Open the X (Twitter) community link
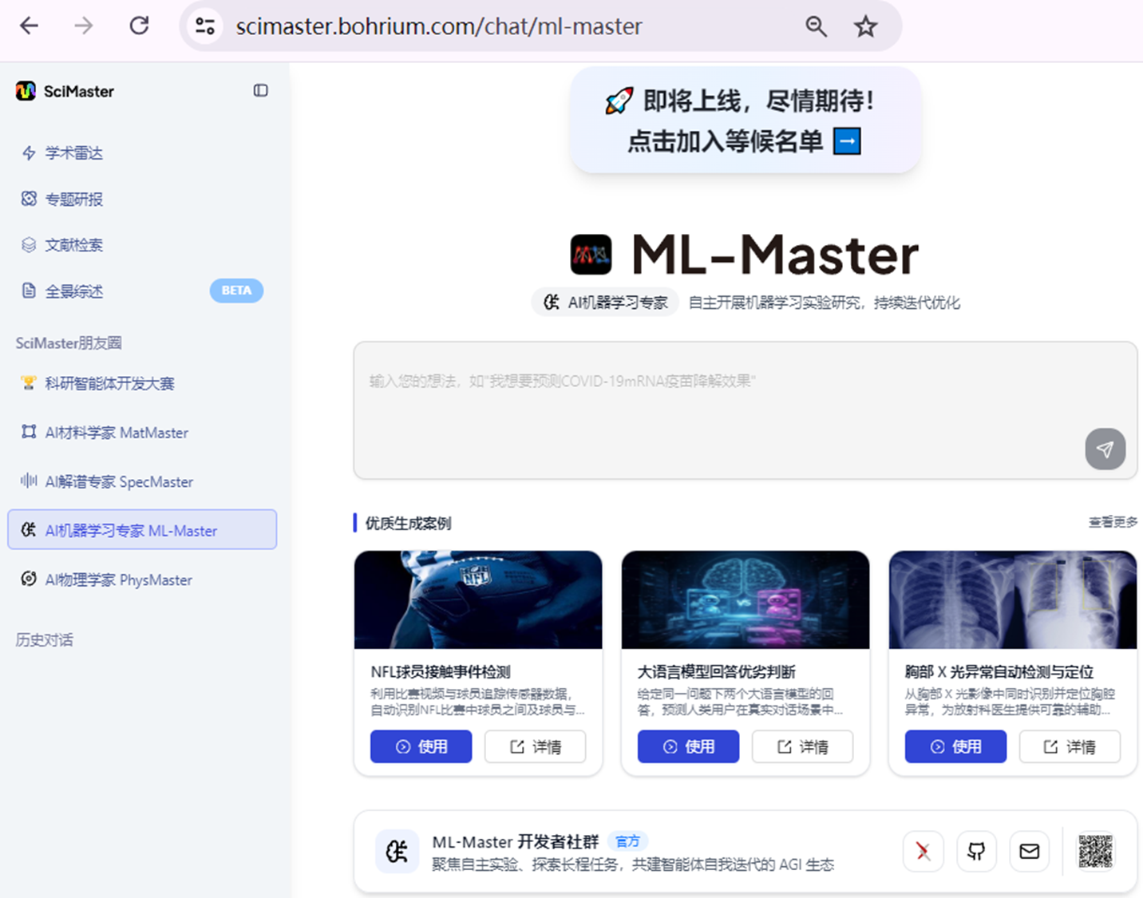The width and height of the screenshot is (1143, 898). [x=923, y=851]
